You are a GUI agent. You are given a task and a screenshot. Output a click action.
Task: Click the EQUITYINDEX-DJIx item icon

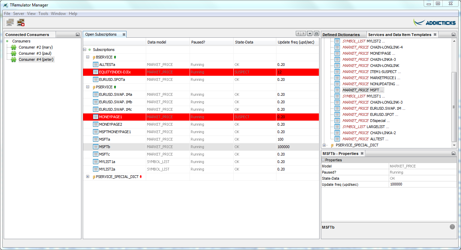coord(96,72)
